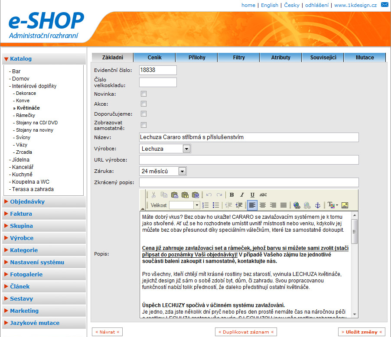Collapse the Katalog section

coord(44,59)
